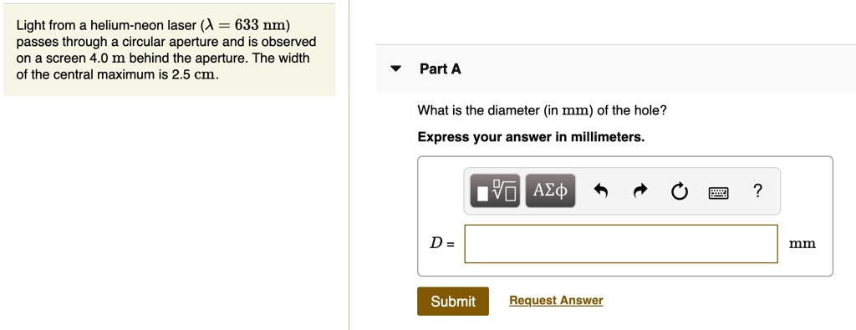Viewport: 856px width, 330px height.
Task: Click empty area of Part A header bar
Action: [x=655, y=69]
